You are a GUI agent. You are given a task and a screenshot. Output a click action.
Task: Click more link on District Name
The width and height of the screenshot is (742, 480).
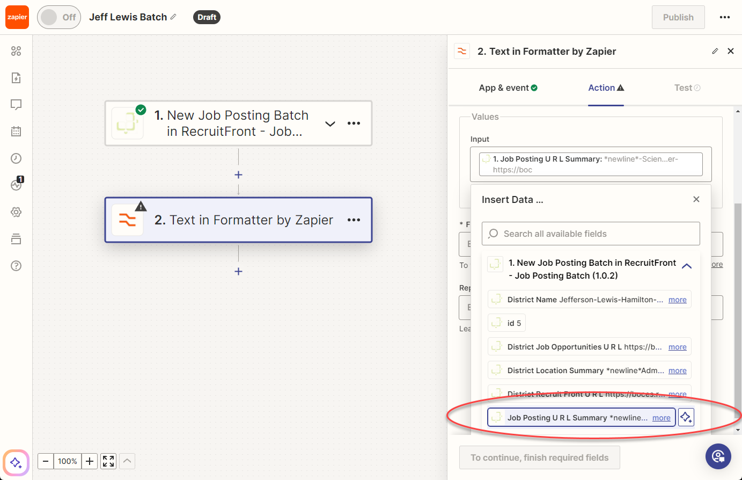pyautogui.click(x=677, y=300)
